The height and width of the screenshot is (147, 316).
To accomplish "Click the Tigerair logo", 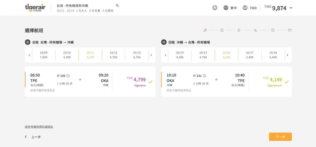I will [x=35, y=8].
